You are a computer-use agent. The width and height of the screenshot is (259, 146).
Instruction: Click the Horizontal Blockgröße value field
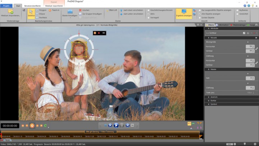pos(250,47)
